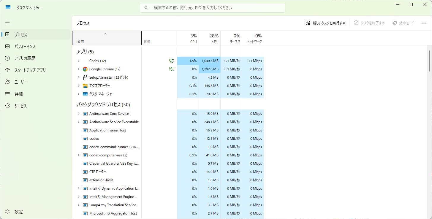Click 新しいタスクを実行する button
The image size is (432, 219).
325,23
